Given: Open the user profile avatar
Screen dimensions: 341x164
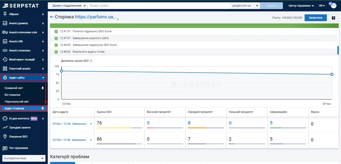Looking at the screenshot, I should click(334, 6).
